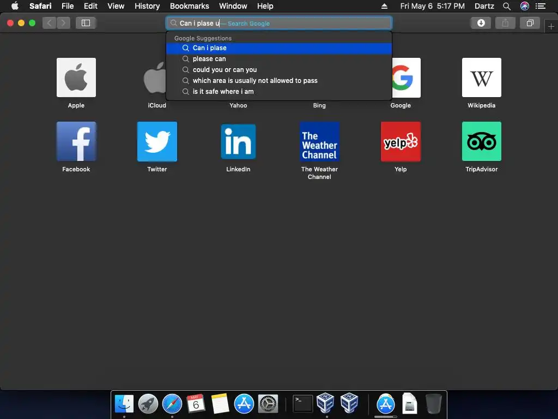558x419 pixels.
Task: Open the TripAdvisor favorite icon
Action: [x=482, y=141]
